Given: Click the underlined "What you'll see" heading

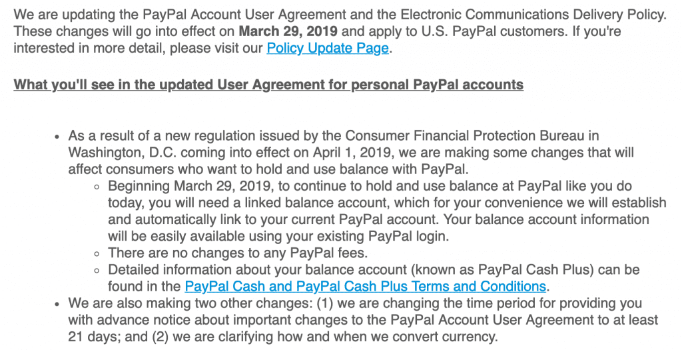Looking at the screenshot, I should 268,85.
